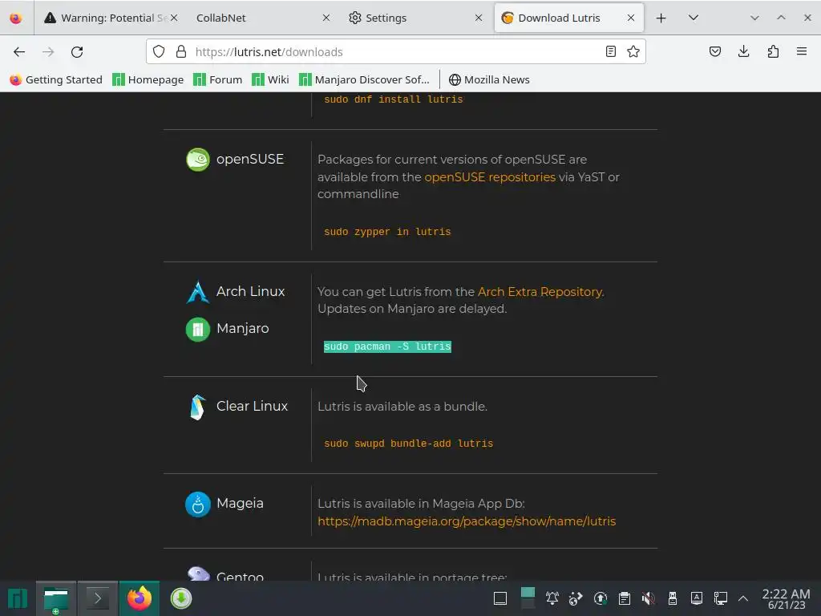Expand the list all tabs chevron
Screen dimensions: 821x616
[694, 18]
